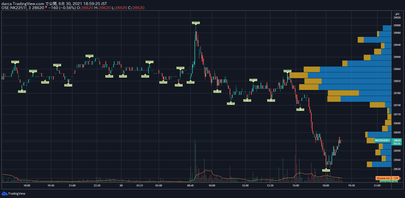Click 29030 on the price axis
Image resolution: width=405 pixels, height=198 pixels.
point(397,18)
